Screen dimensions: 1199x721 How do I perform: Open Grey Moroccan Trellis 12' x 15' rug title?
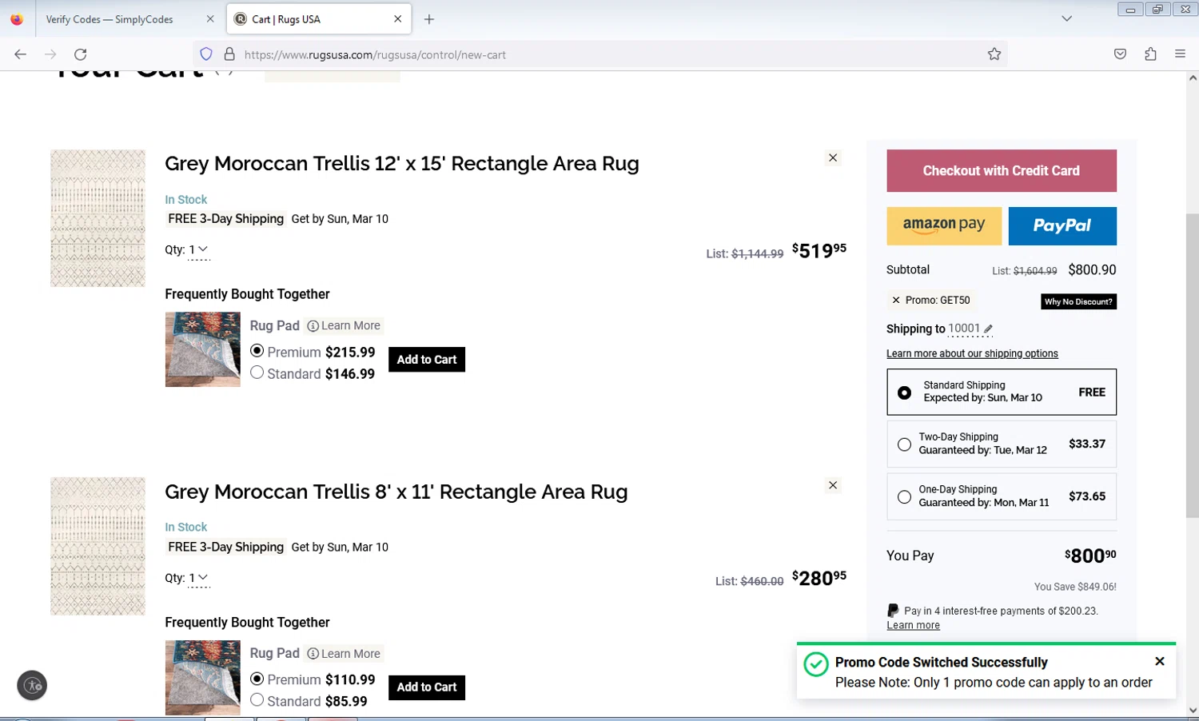pos(402,164)
